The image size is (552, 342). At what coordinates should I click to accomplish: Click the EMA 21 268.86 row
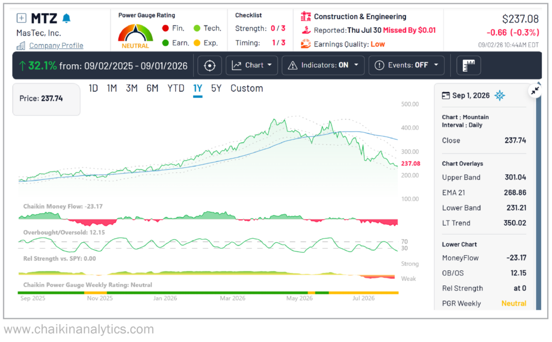pyautogui.click(x=484, y=193)
